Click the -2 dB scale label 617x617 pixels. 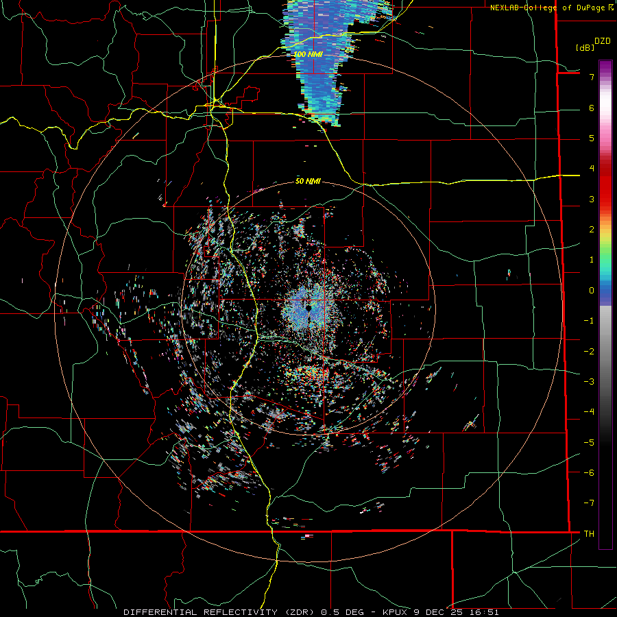(589, 352)
